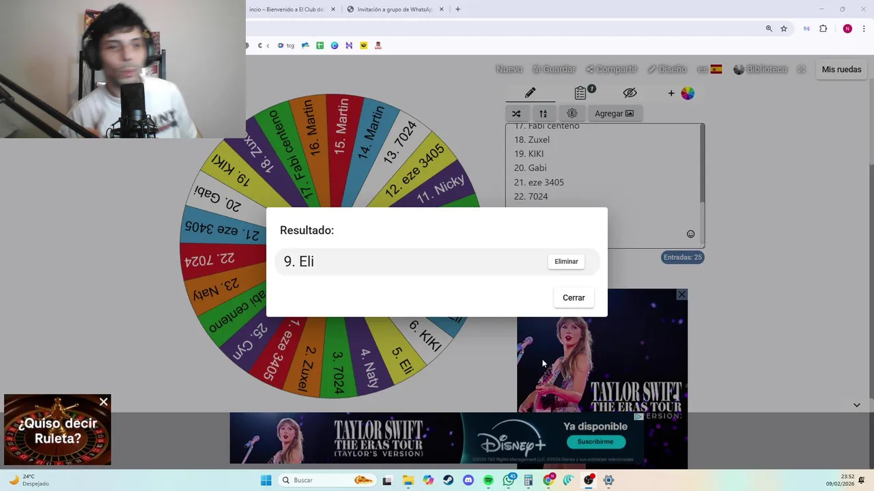Open advanced entries gear option
Image resolution: width=874 pixels, height=491 pixels.
pyautogui.click(x=572, y=113)
